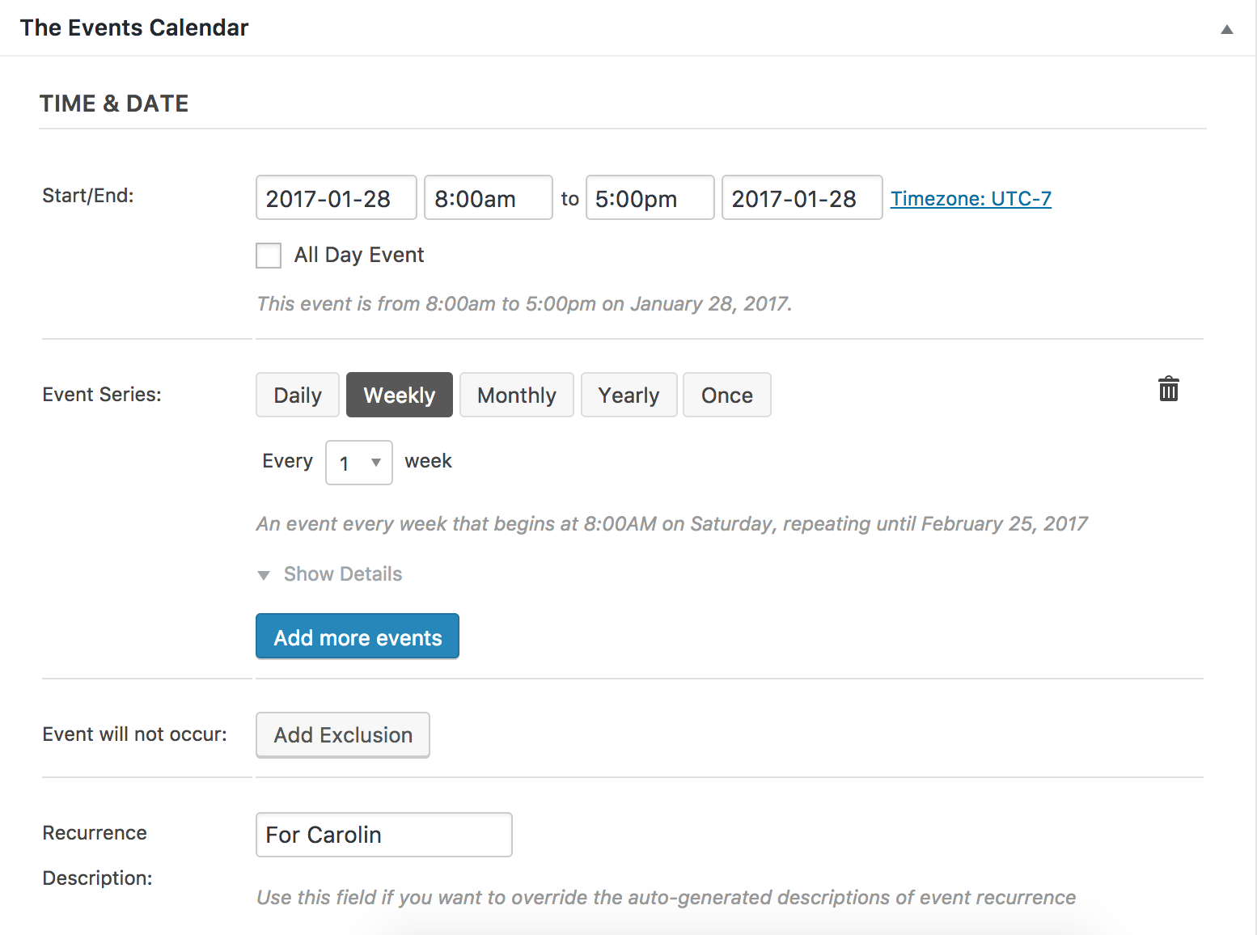Viewport: 1257px width, 935px height.
Task: Click the Add more events button
Action: click(357, 637)
